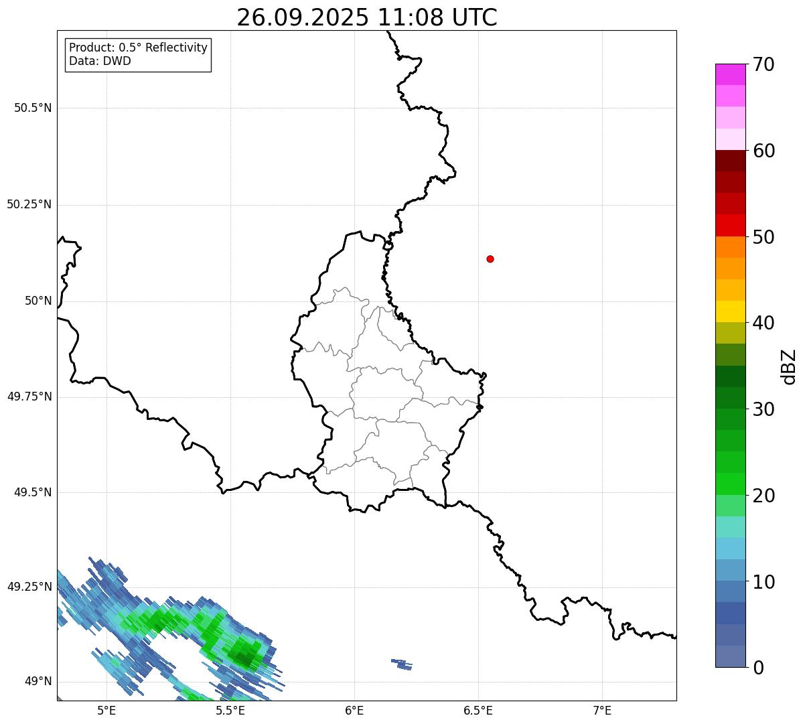This screenshot has width=805, height=724.
Task: Click the cyan swatch near 15 dBZ
Action: click(x=730, y=549)
